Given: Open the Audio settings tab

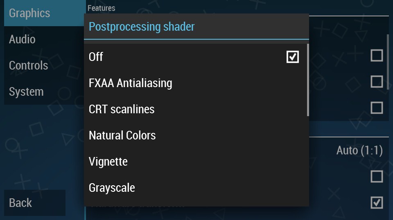Looking at the screenshot, I should (22, 39).
